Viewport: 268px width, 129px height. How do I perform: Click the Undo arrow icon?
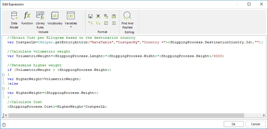click(90, 23)
